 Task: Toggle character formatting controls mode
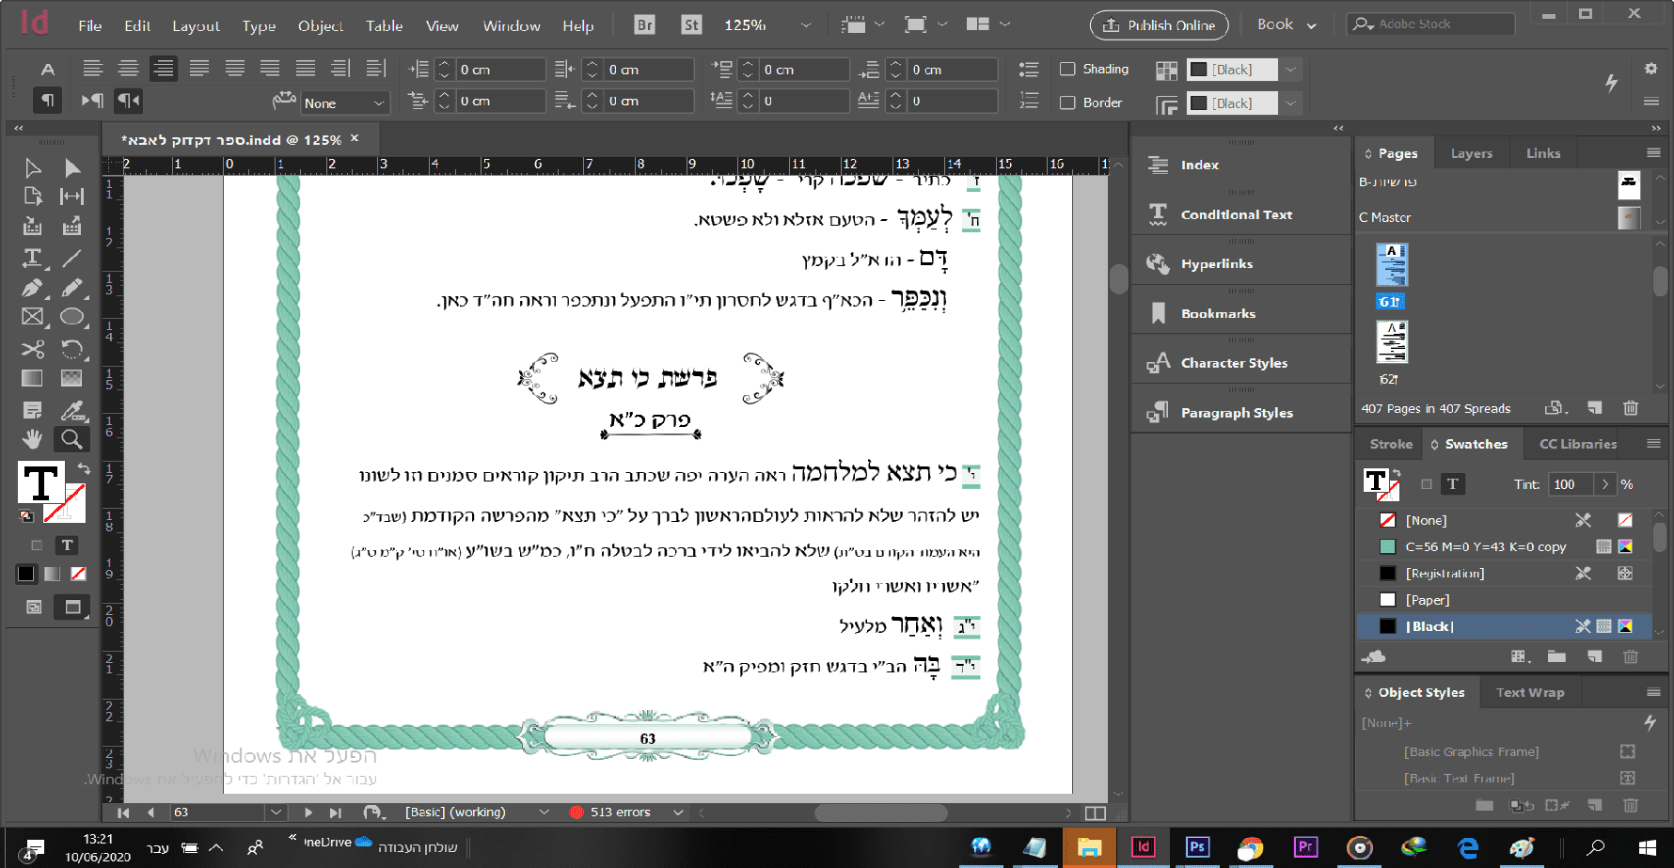coord(48,69)
